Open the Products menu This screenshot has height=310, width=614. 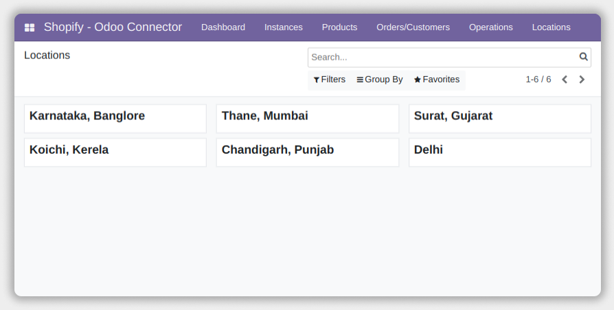pos(339,27)
